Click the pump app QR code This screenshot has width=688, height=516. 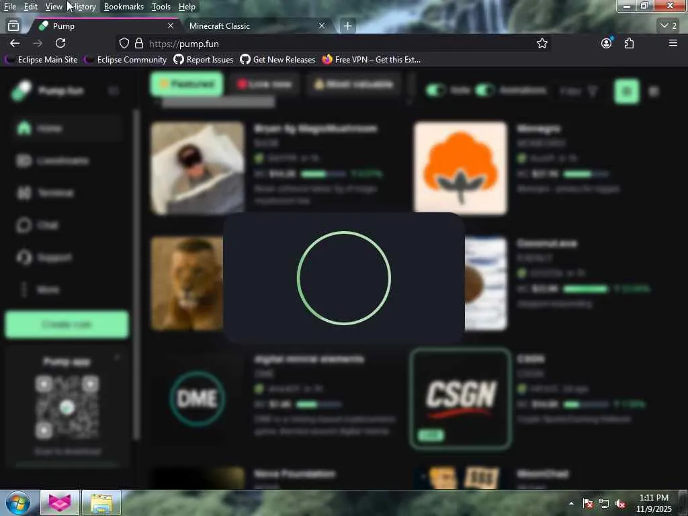click(67, 407)
